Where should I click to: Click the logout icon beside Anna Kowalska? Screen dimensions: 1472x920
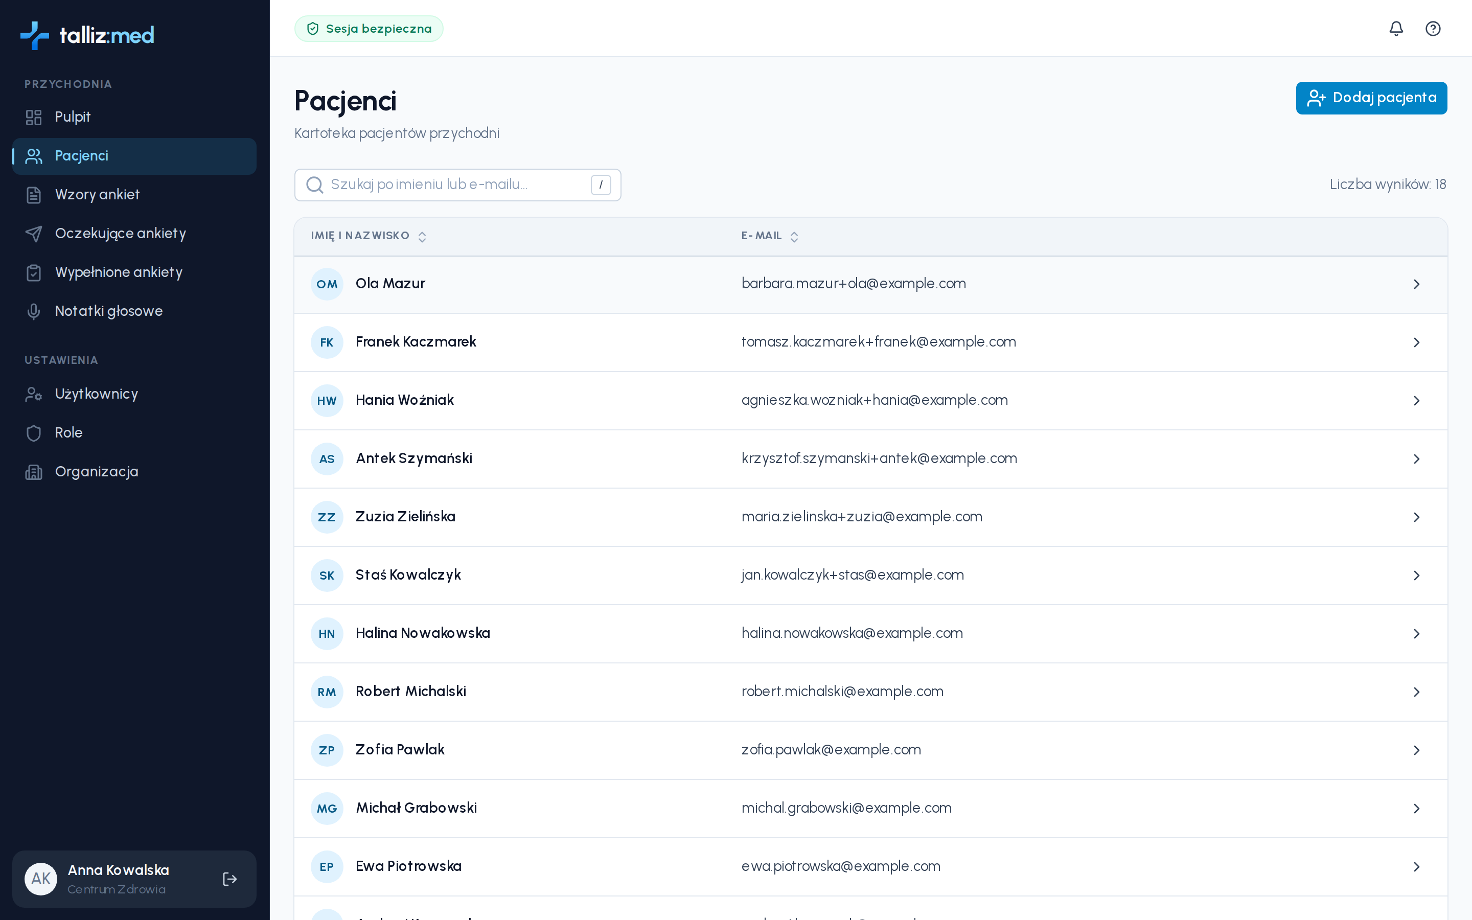(x=230, y=879)
